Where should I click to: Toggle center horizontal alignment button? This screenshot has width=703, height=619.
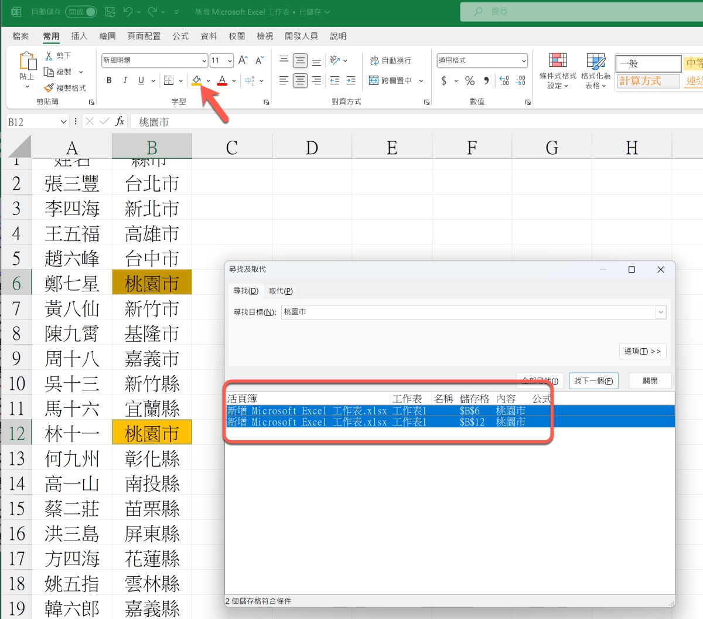point(300,80)
